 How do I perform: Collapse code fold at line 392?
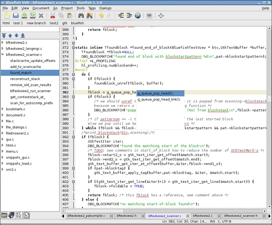click(73, 137)
